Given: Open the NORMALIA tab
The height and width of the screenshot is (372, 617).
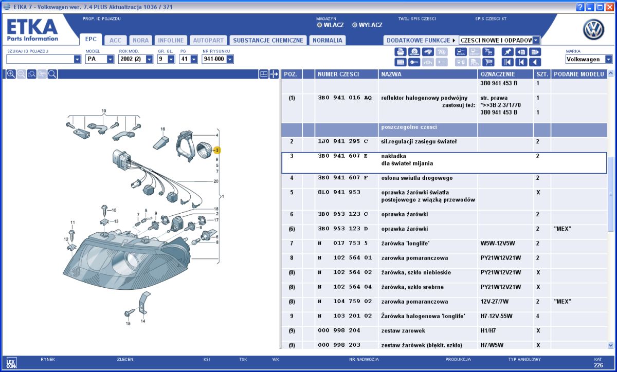Looking at the screenshot, I should 328,40.
